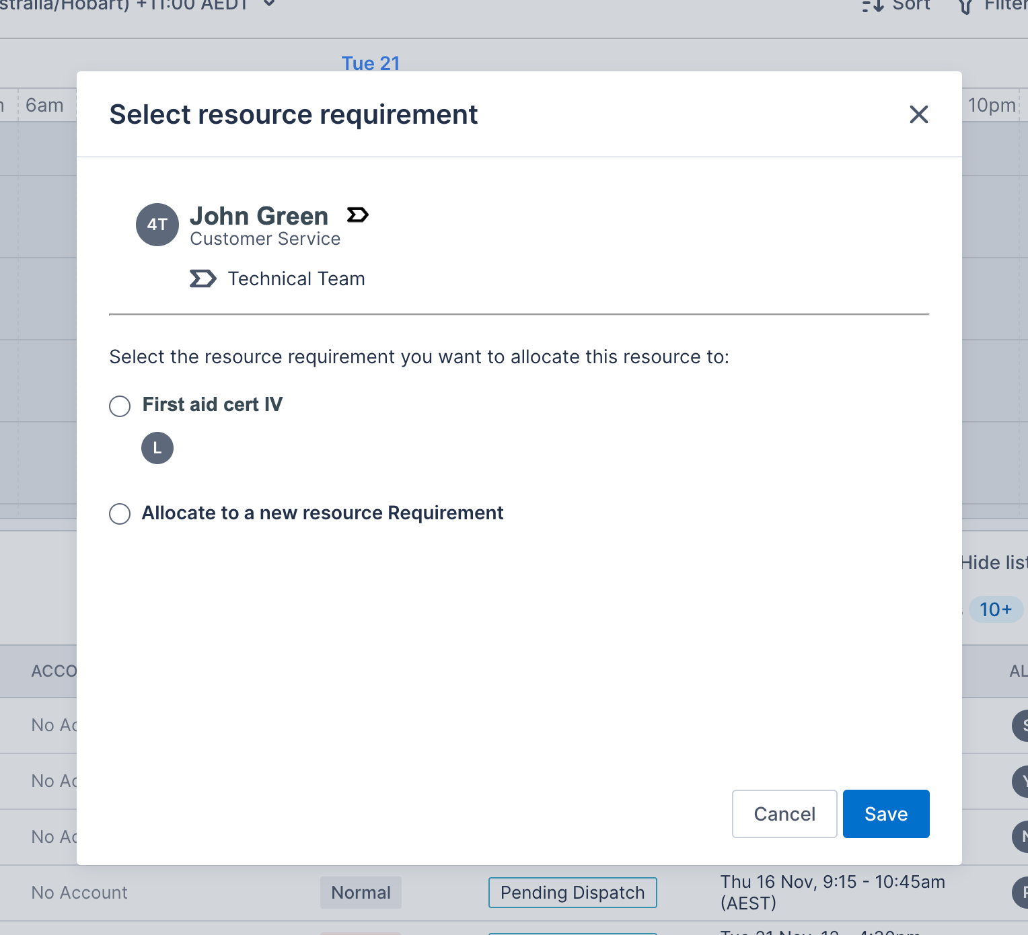Click the L avatar under First aid cert IV
Screen dimensions: 1028x935
coord(157,448)
